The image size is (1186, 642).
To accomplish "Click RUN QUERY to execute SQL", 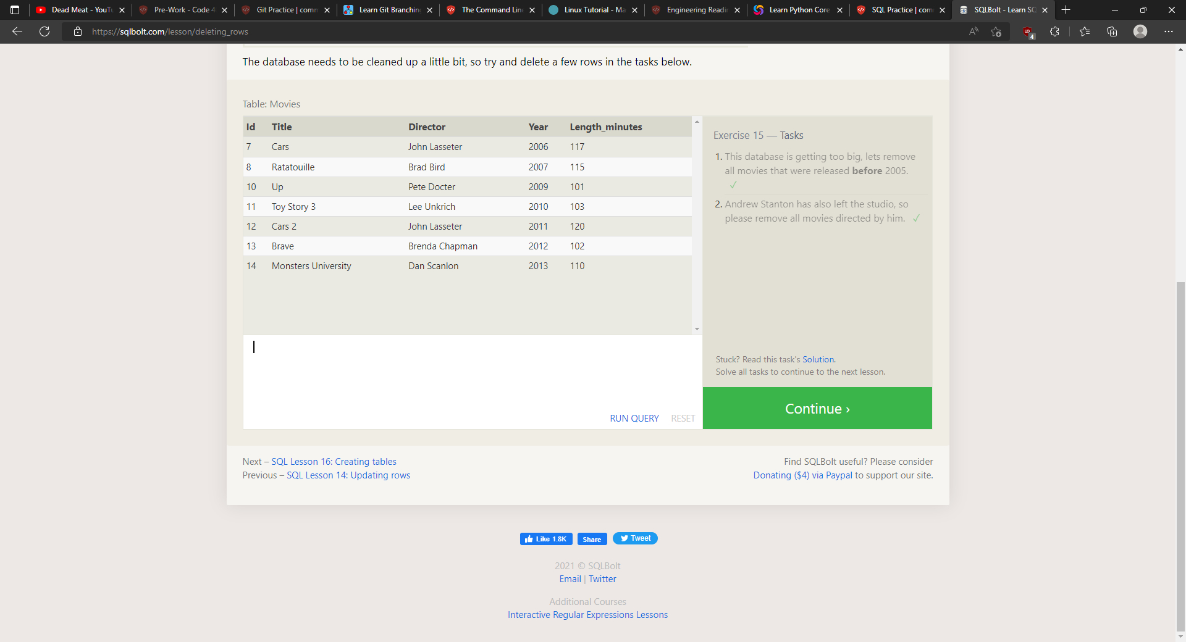I will click(634, 418).
